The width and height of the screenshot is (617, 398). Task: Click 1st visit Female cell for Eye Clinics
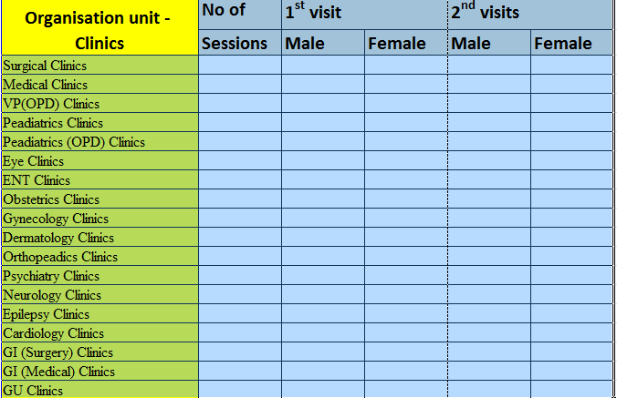[405, 161]
